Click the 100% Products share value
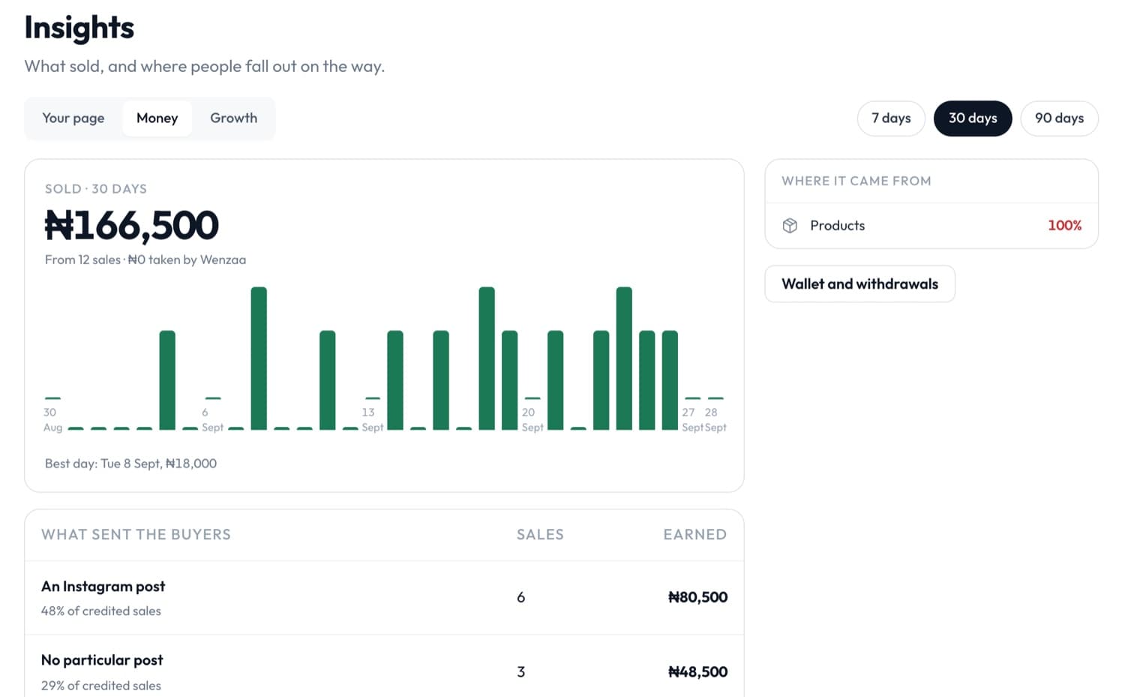The height and width of the screenshot is (697, 1125). coord(1064,226)
